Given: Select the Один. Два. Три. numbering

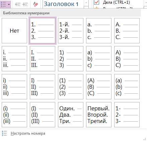Looking at the screenshot, I should pyautogui.click(x=71, y=115).
